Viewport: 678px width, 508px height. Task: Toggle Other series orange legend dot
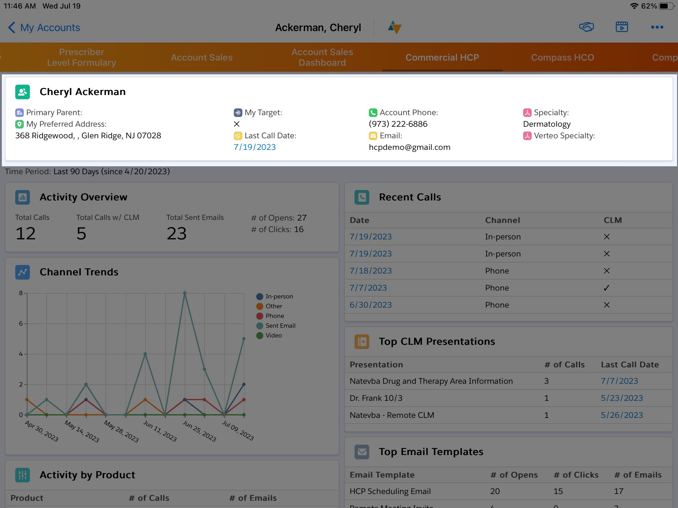(x=259, y=306)
